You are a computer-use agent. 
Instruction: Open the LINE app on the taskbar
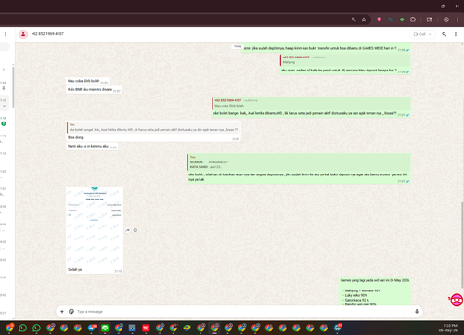click(105, 328)
